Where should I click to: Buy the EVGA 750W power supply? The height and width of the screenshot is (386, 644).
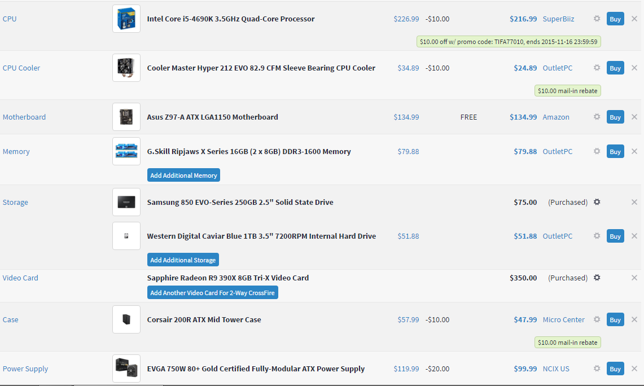615,369
